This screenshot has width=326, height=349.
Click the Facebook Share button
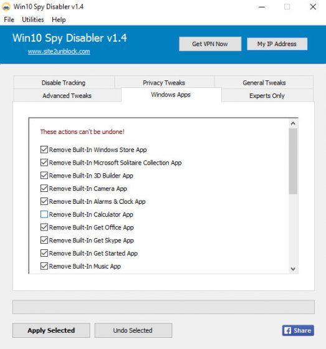coord(298,330)
